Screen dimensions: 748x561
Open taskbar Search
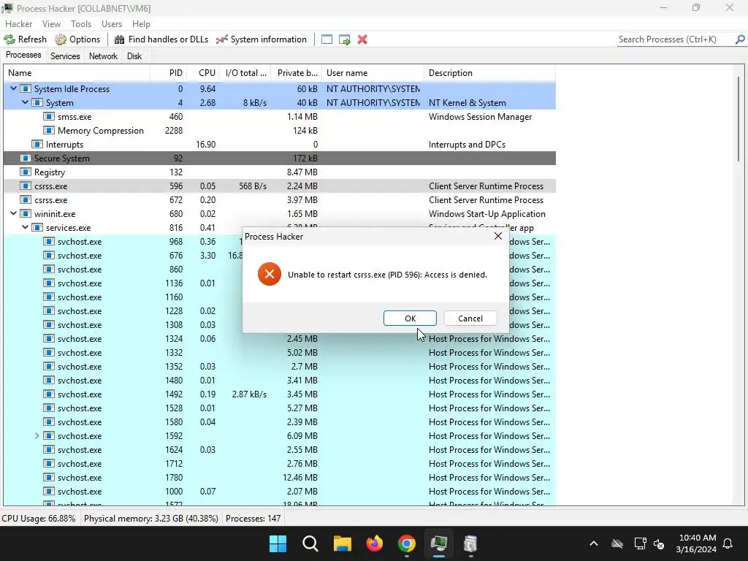(x=310, y=543)
